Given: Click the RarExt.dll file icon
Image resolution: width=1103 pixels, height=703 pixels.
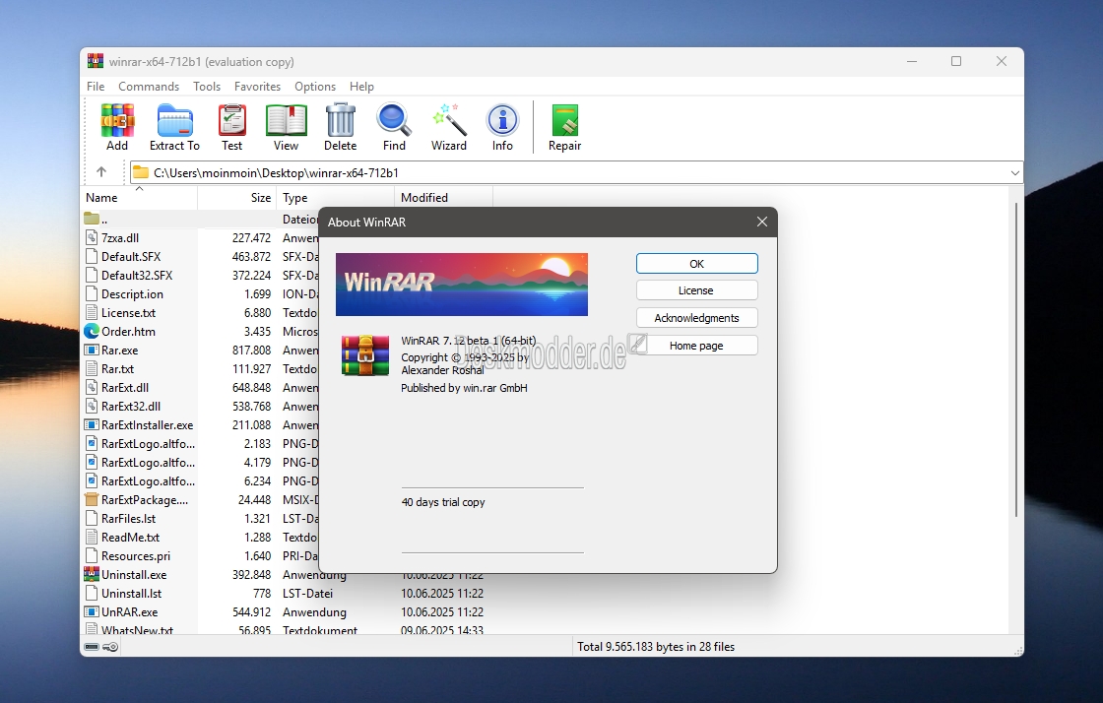Looking at the screenshot, I should click(x=92, y=387).
